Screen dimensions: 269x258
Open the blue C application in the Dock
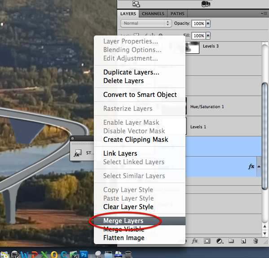tap(64, 254)
